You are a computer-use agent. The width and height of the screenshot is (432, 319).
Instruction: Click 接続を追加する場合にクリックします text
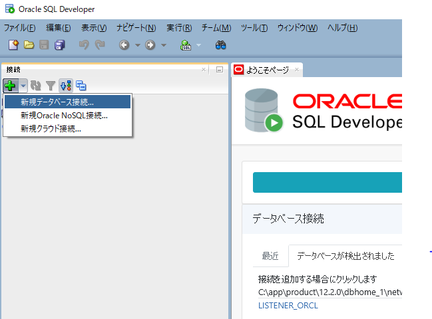pyautogui.click(x=318, y=279)
